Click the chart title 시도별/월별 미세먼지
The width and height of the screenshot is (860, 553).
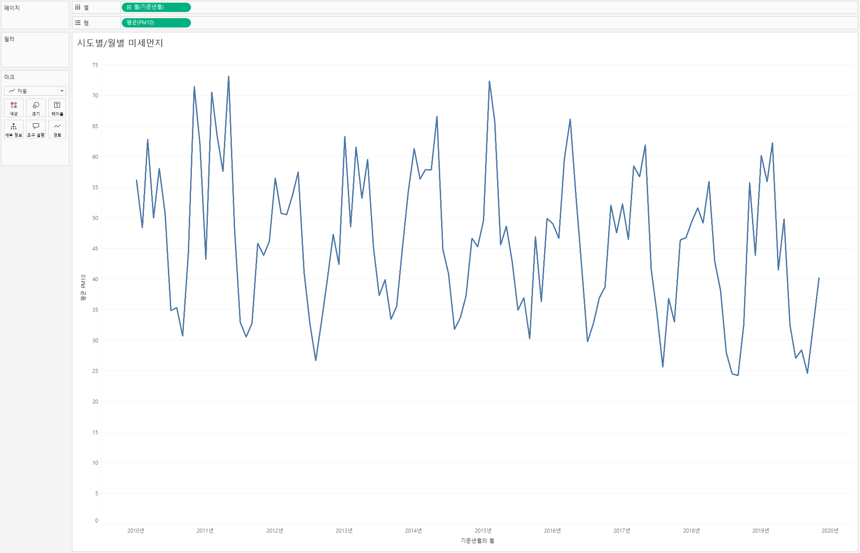tap(120, 43)
